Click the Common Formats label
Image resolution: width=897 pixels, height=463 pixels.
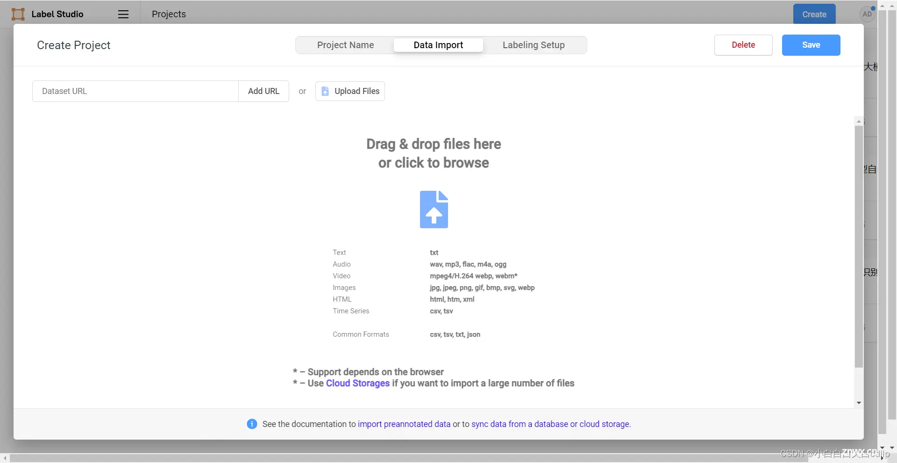(361, 334)
